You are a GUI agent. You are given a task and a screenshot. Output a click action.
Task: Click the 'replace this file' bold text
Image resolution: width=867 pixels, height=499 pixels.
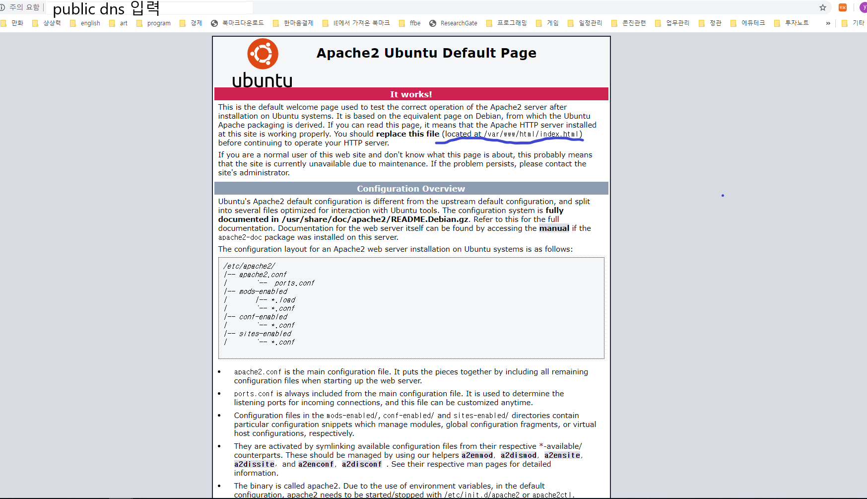pos(407,134)
